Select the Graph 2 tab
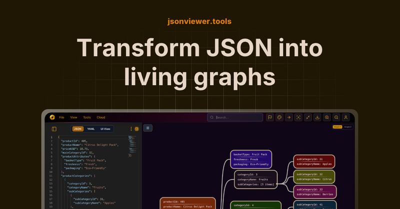400x209 pixels. [x=347, y=127]
